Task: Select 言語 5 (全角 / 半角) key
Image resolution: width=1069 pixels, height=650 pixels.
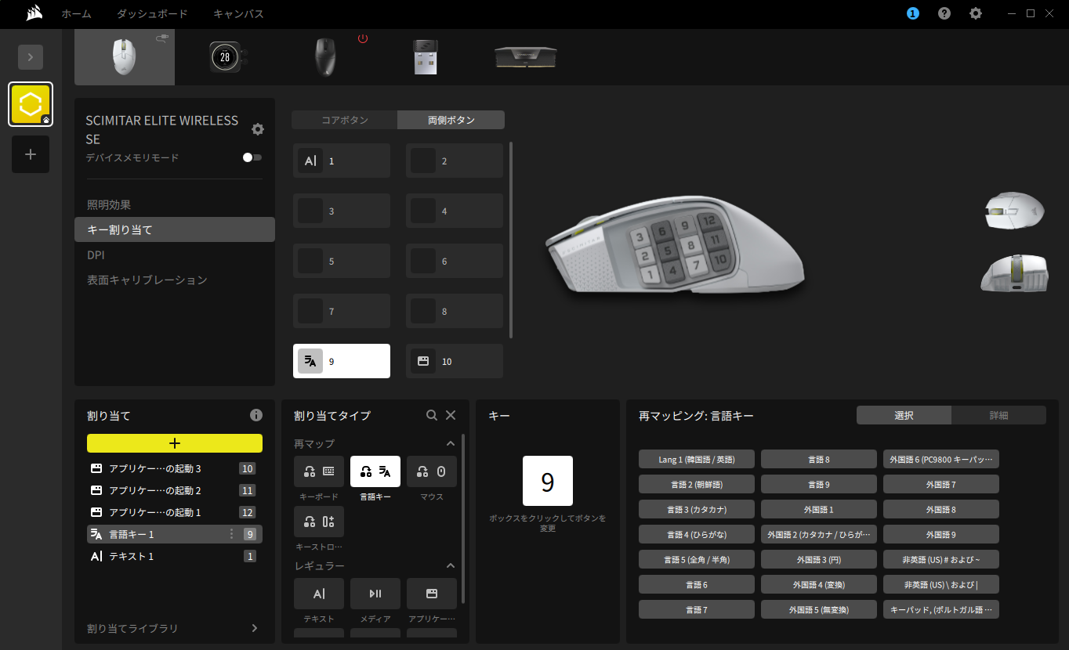Action: coord(697,559)
